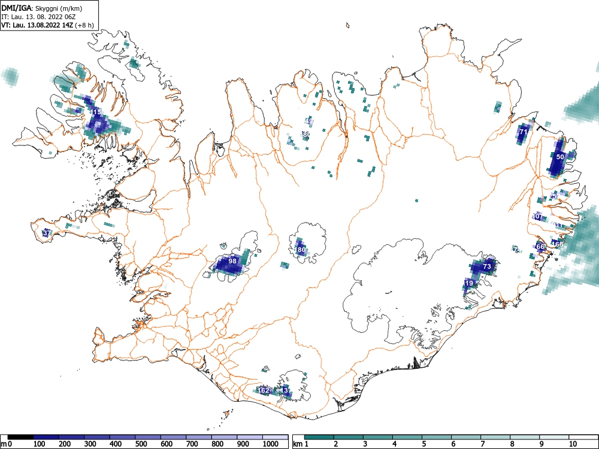Click the map value 168 at the east coast
This screenshot has height=449, width=599.
click(x=558, y=244)
